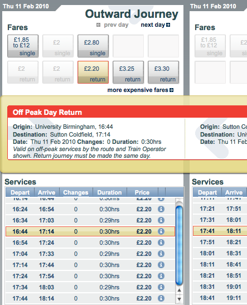Select the £1.85 to £12 single fare
Screen dimensions: 247x305
pyautogui.click(x=23, y=46)
